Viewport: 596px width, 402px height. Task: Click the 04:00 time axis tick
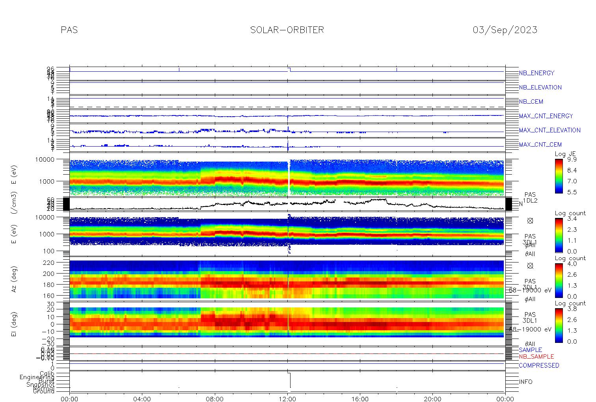click(x=142, y=399)
